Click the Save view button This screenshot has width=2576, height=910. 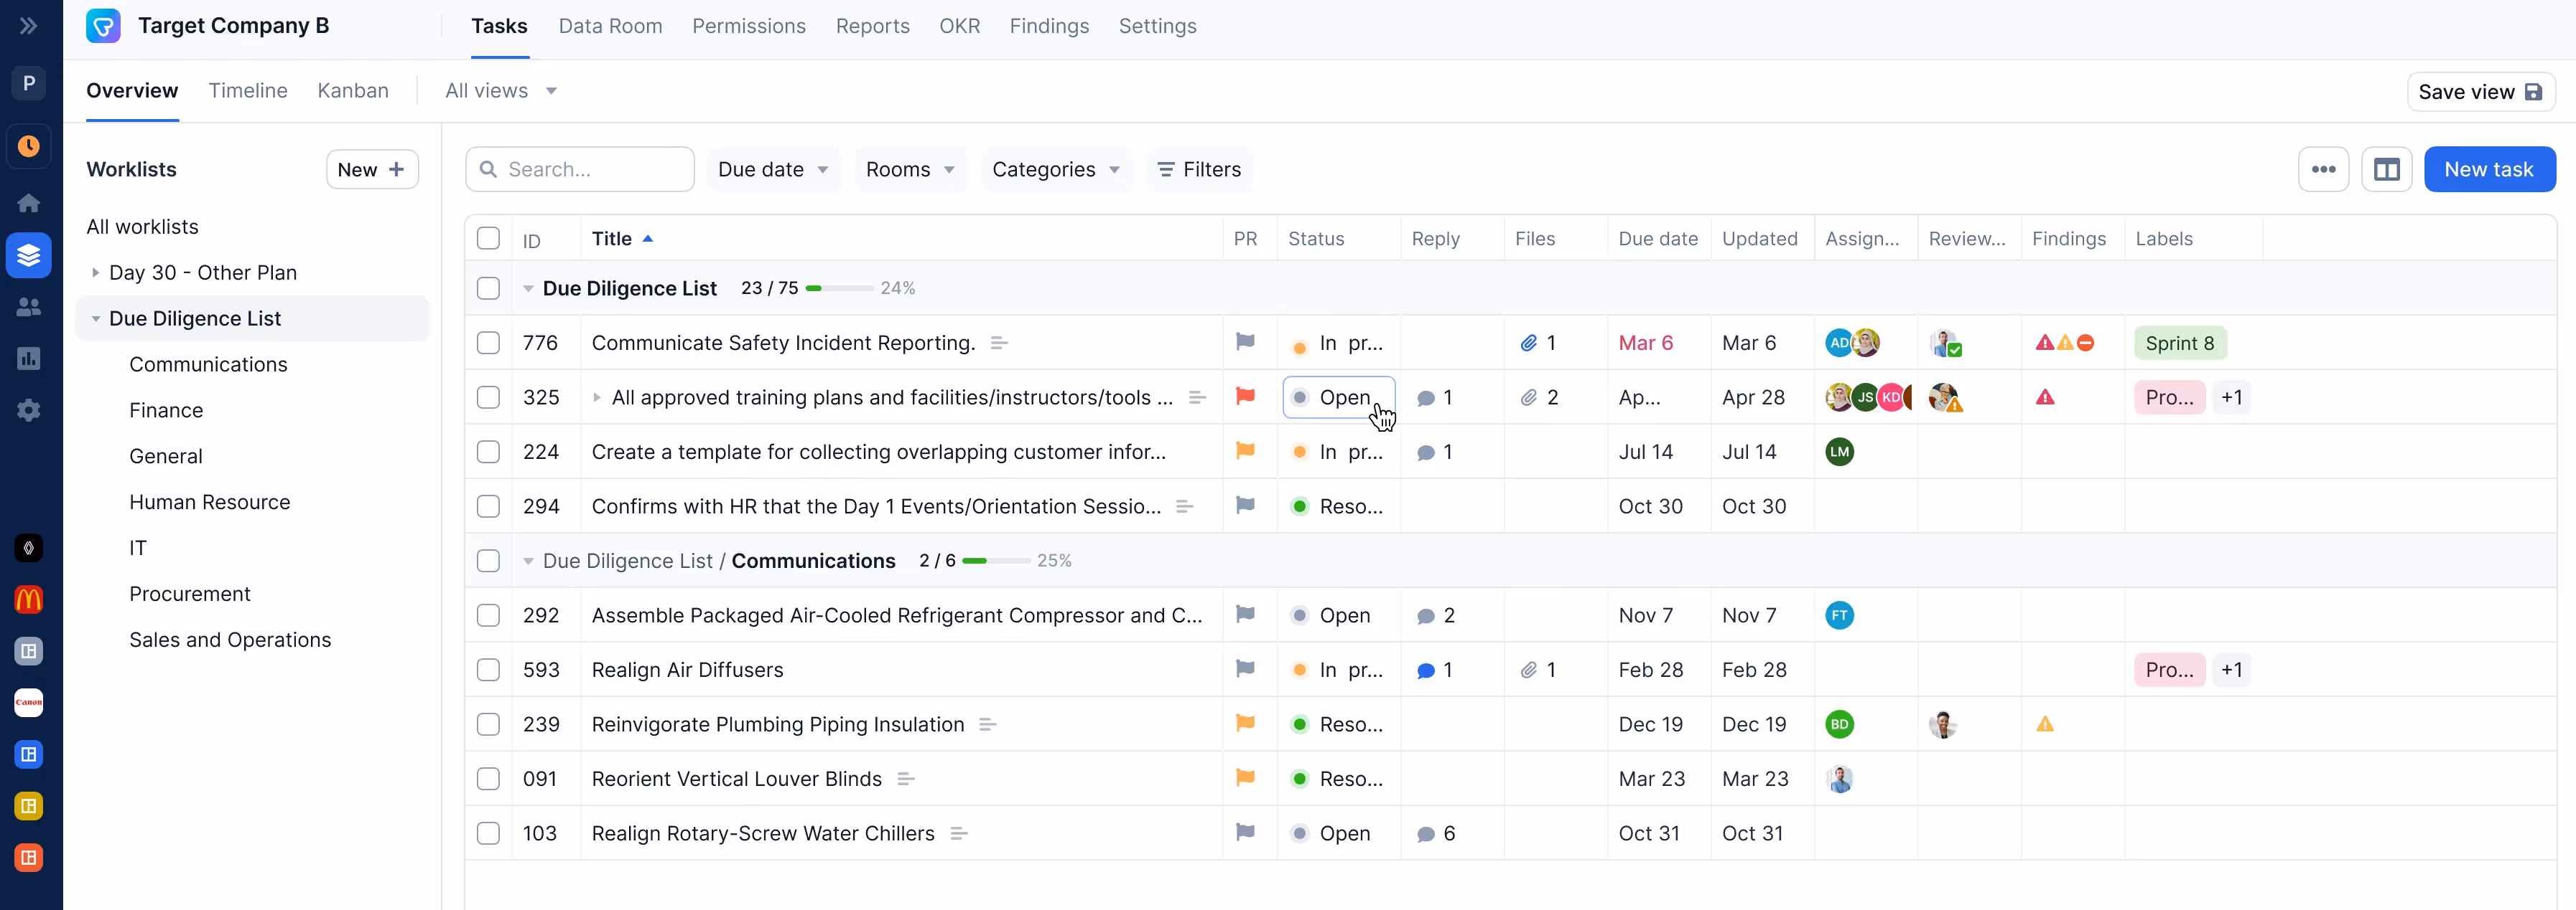(x=2479, y=92)
